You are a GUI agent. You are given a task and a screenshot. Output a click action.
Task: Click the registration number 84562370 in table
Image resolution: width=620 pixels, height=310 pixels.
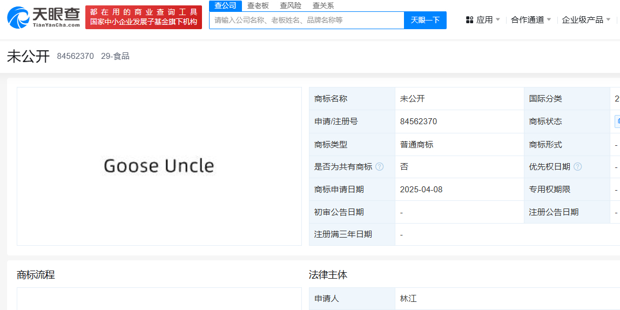coord(418,122)
